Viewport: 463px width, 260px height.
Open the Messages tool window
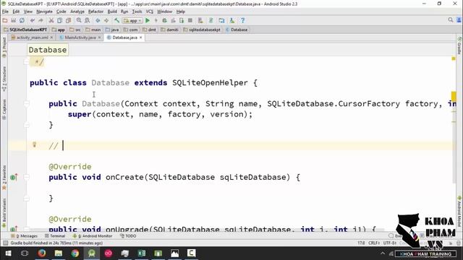point(24,236)
